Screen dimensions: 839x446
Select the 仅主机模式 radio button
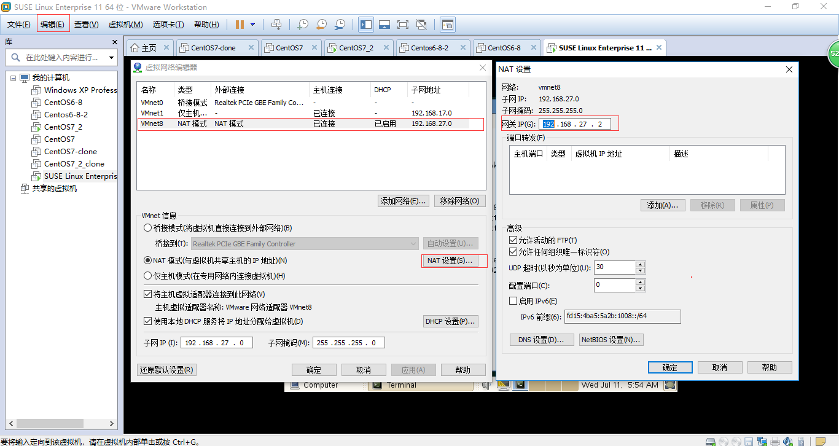(x=147, y=276)
